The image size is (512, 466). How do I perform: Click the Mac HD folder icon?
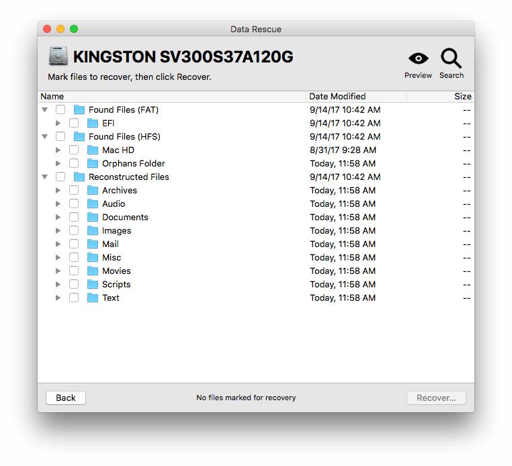[x=93, y=150]
